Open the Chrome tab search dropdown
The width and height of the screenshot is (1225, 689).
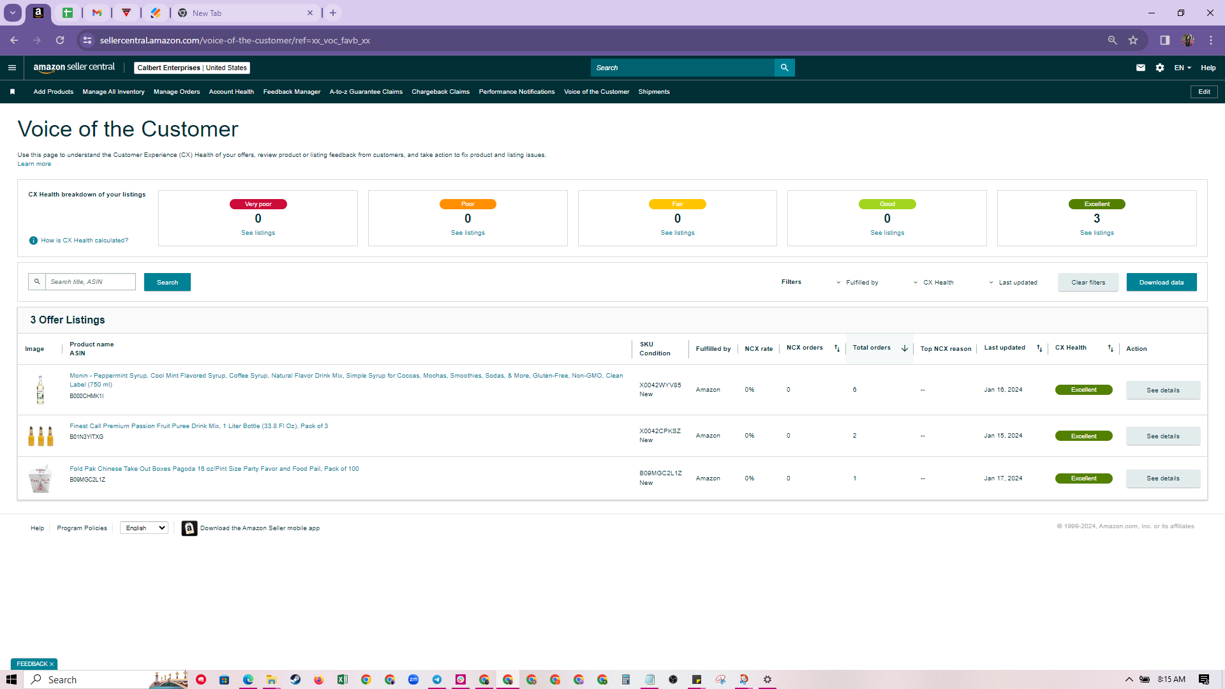pyautogui.click(x=12, y=13)
